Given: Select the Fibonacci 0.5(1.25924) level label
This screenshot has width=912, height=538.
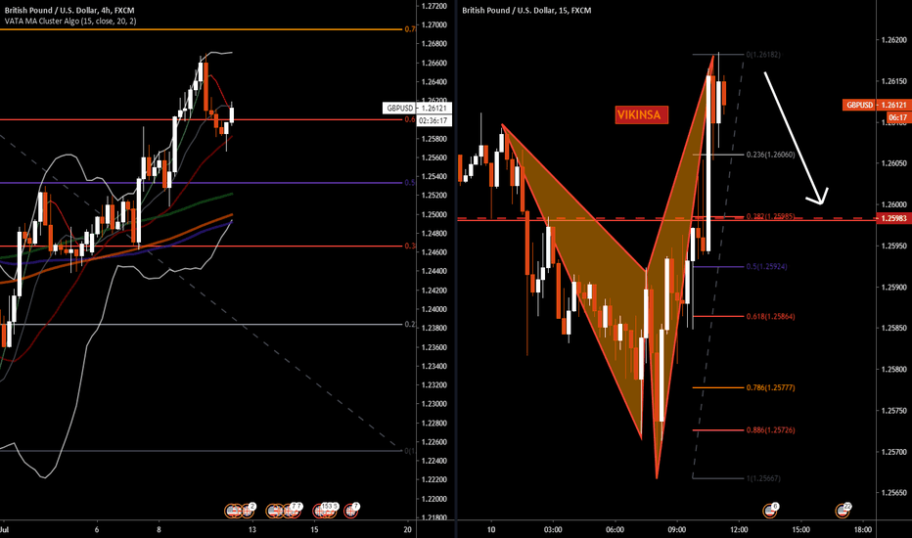Looking at the screenshot, I should point(766,267).
